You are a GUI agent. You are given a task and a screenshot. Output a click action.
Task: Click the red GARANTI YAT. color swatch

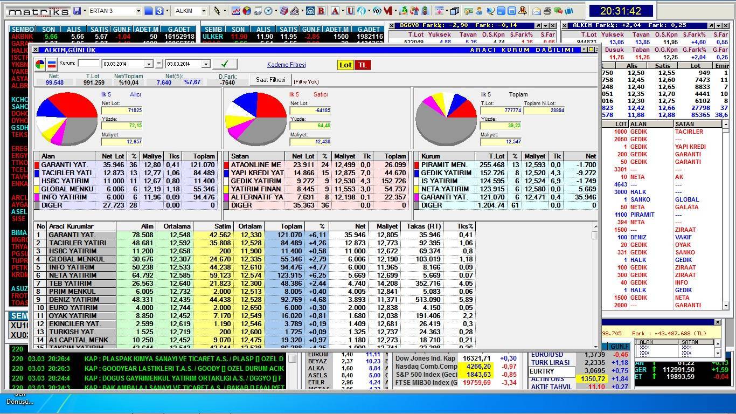pyautogui.click(x=37, y=165)
